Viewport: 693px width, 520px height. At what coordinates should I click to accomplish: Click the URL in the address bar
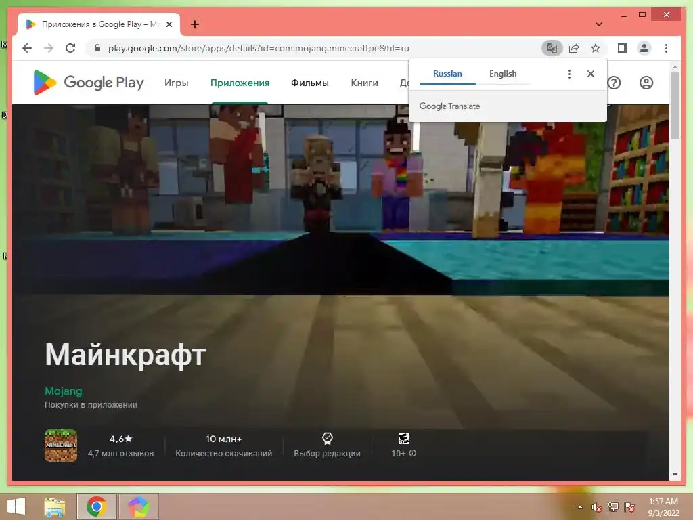(259, 48)
